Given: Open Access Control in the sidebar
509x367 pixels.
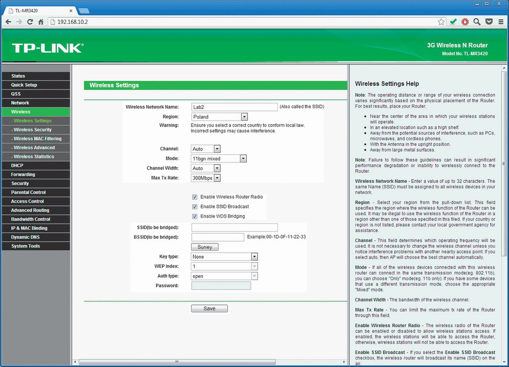Looking at the screenshot, I should pos(36,201).
